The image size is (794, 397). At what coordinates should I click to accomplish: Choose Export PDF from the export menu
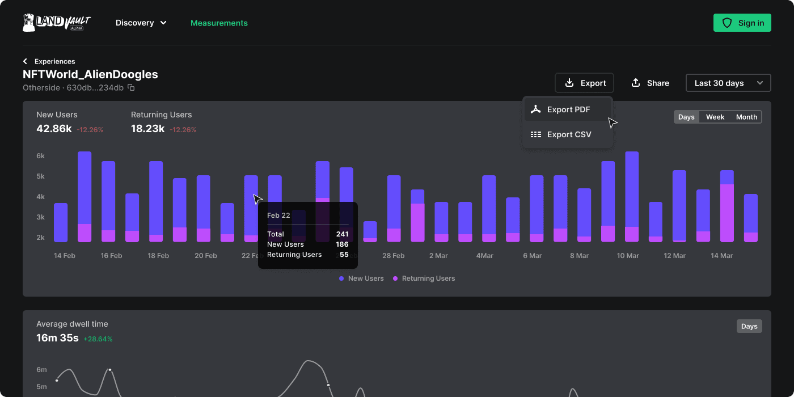pyautogui.click(x=568, y=109)
